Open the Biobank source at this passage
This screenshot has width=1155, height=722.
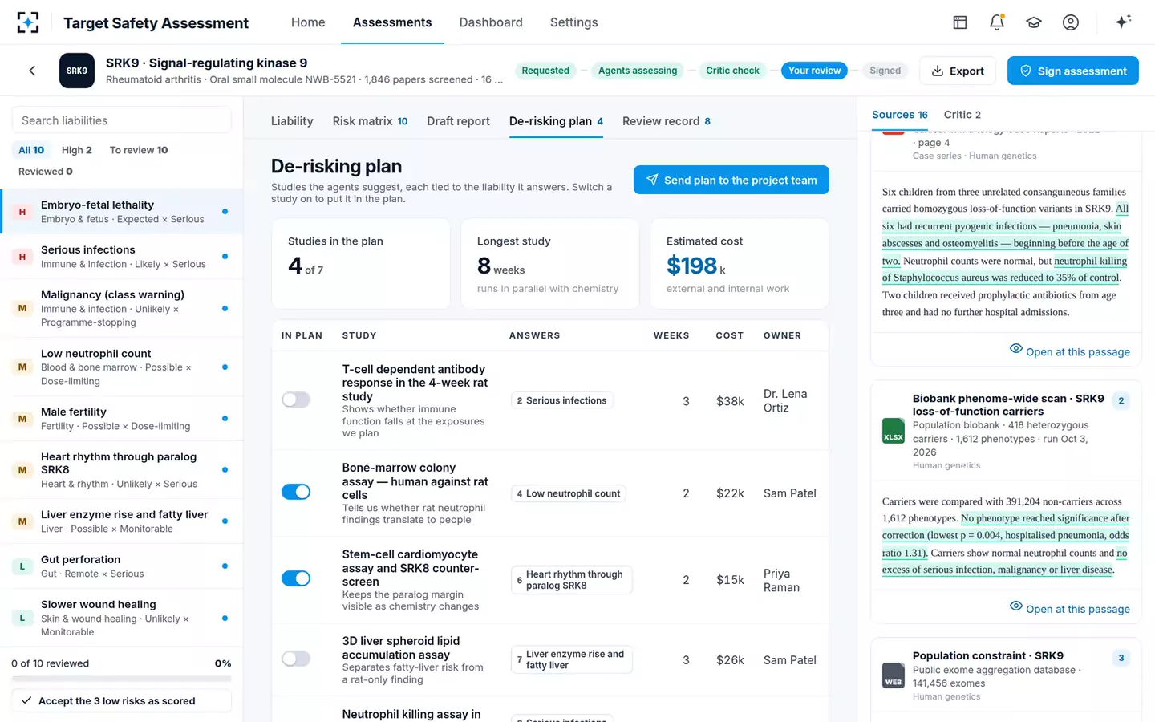pyautogui.click(x=1070, y=609)
